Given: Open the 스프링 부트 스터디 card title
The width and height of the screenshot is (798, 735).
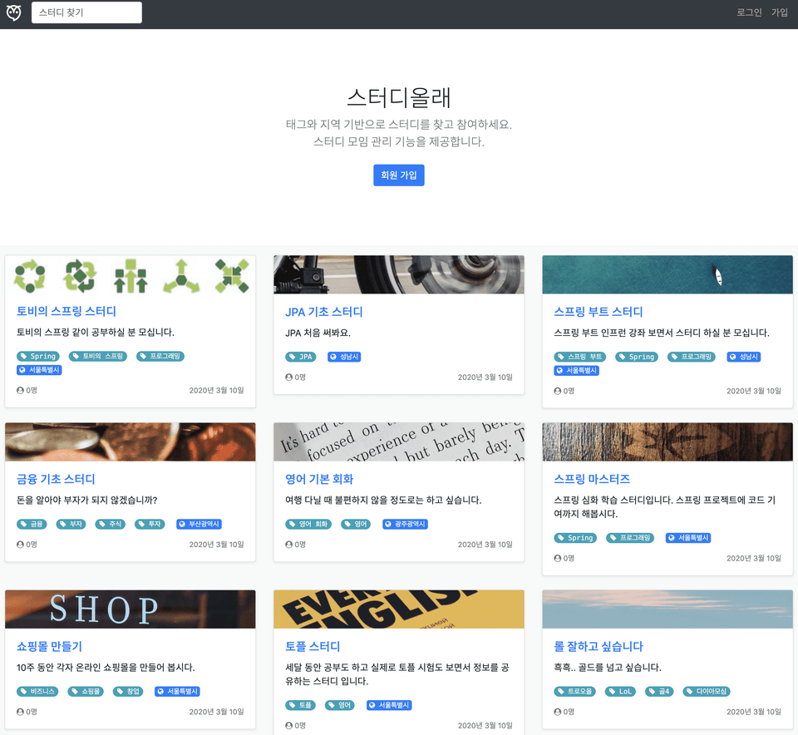Looking at the screenshot, I should (598, 312).
